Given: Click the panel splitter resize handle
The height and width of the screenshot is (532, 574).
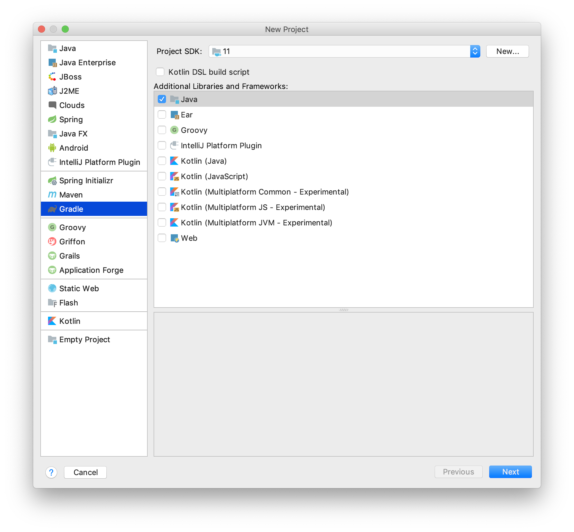Looking at the screenshot, I should pyautogui.click(x=344, y=310).
